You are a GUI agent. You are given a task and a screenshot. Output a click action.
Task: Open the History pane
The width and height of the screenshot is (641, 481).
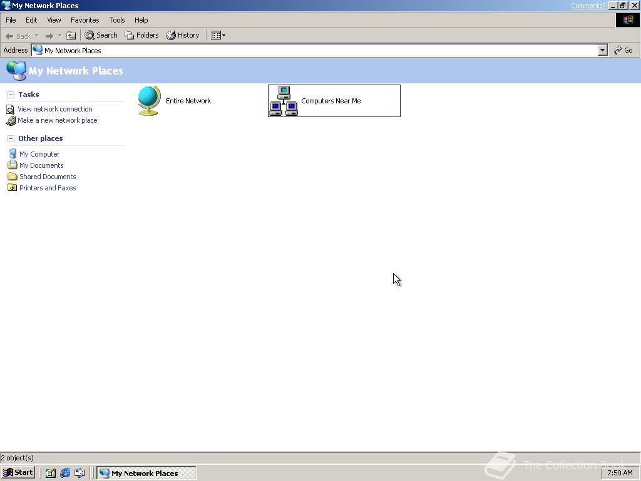click(x=183, y=35)
